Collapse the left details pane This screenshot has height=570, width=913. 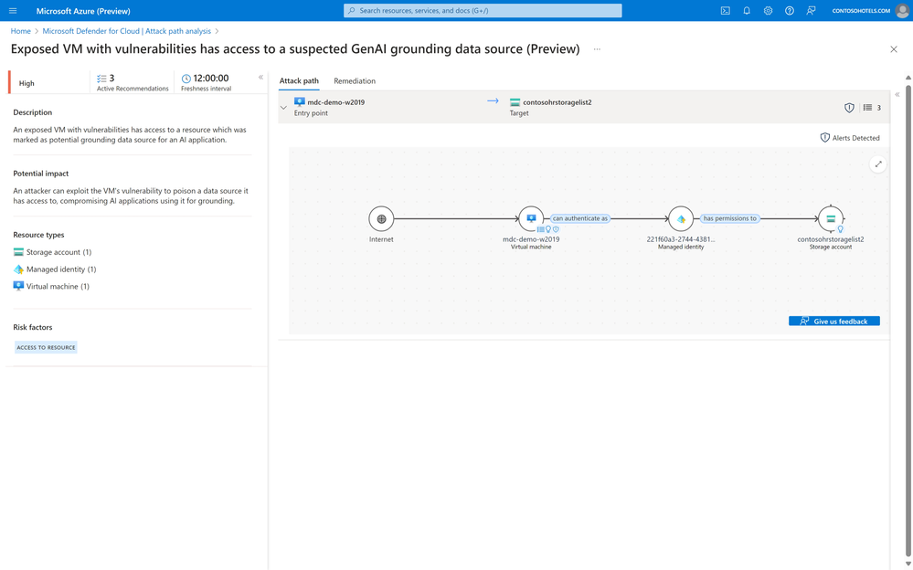click(x=260, y=78)
